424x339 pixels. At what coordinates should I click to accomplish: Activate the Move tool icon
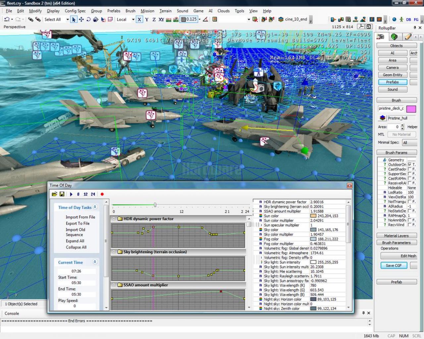click(x=81, y=19)
